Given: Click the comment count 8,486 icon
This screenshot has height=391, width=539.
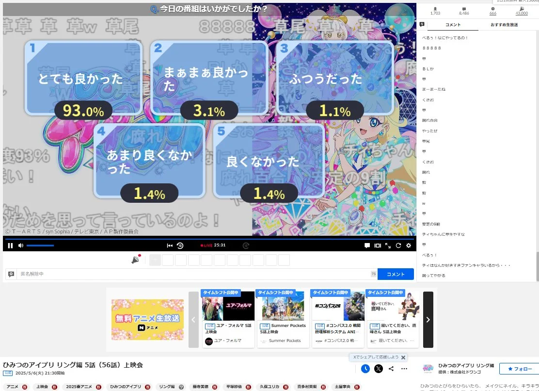Looking at the screenshot, I should (x=464, y=9).
